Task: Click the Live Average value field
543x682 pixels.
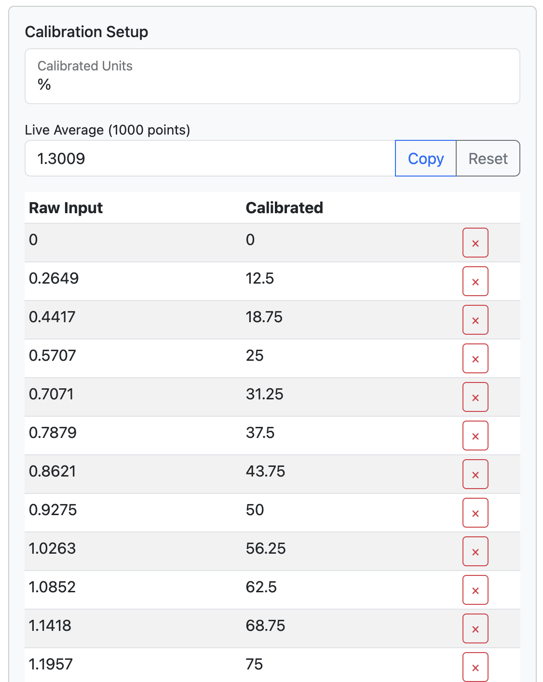Action: (210, 159)
